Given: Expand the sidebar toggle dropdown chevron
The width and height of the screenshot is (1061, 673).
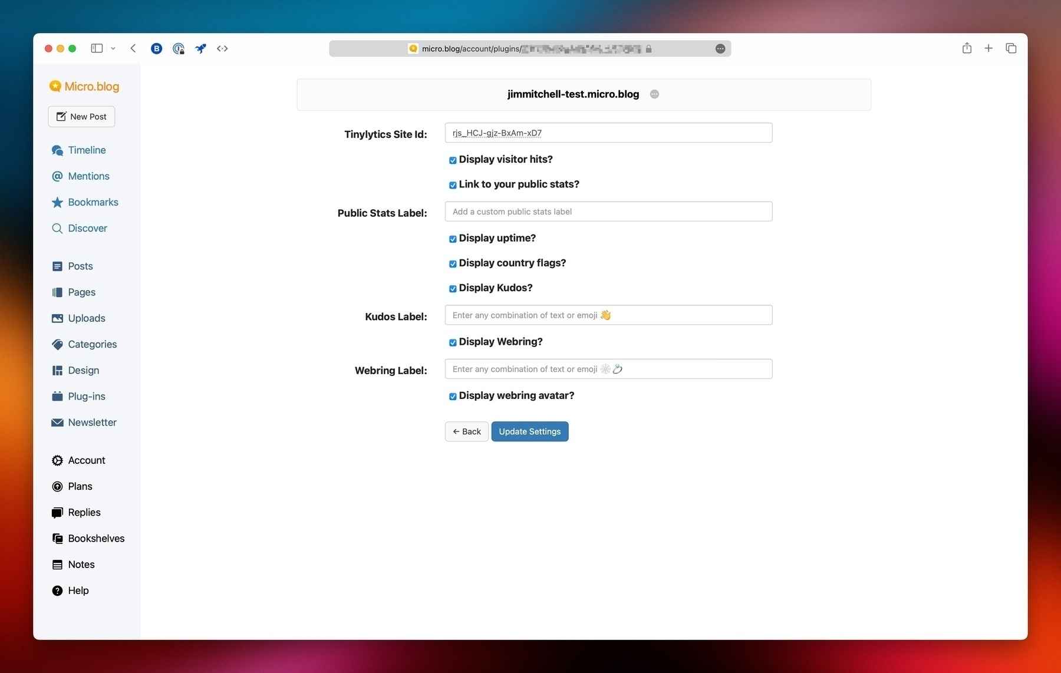Looking at the screenshot, I should (x=113, y=48).
